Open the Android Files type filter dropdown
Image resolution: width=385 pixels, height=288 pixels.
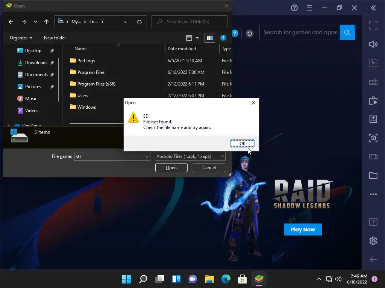(190, 156)
